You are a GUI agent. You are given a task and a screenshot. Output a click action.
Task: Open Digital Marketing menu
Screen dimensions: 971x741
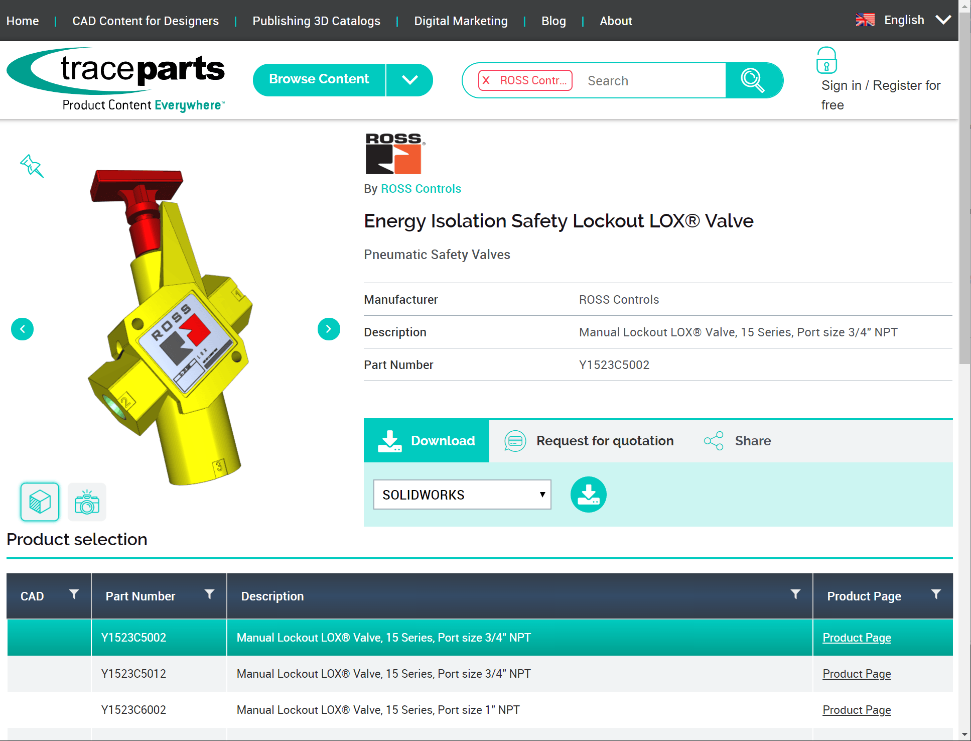461,21
